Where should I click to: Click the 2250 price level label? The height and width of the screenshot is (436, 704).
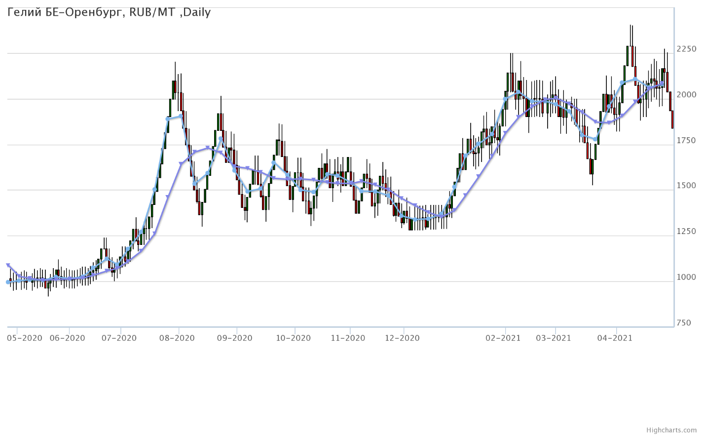687,49
